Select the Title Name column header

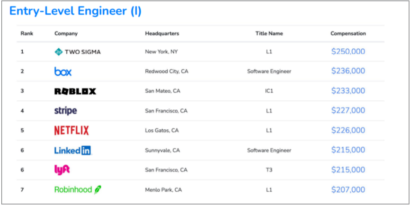[269, 34]
